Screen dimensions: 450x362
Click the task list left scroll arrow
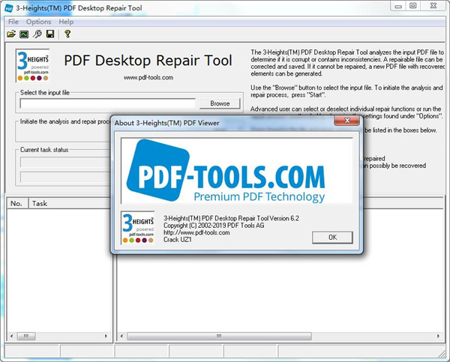(x=11, y=336)
